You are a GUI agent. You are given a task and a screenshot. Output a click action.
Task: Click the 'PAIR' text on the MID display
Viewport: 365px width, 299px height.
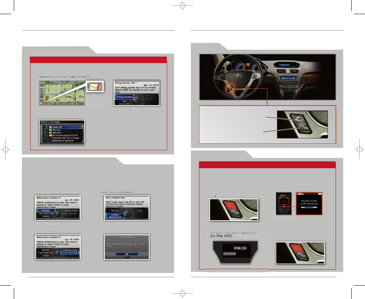[x=240, y=248]
